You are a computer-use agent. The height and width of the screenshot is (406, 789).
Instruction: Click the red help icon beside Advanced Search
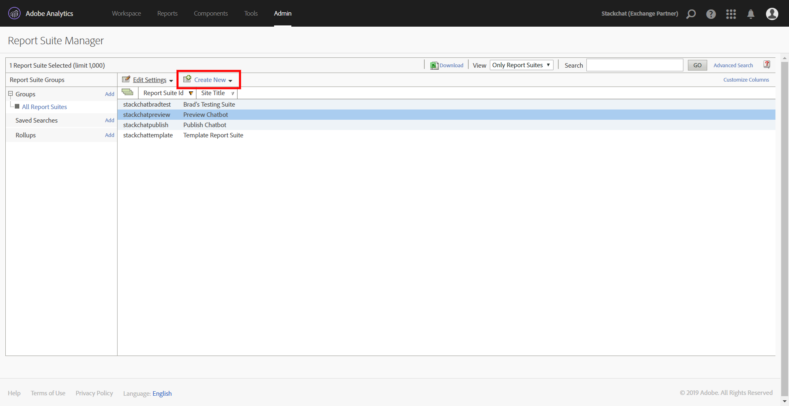pyautogui.click(x=767, y=64)
